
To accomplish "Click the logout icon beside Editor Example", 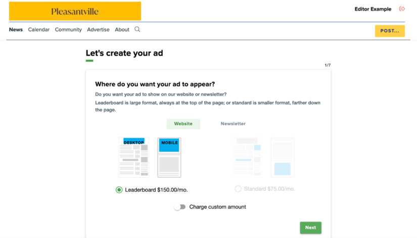I will coord(402,9).
